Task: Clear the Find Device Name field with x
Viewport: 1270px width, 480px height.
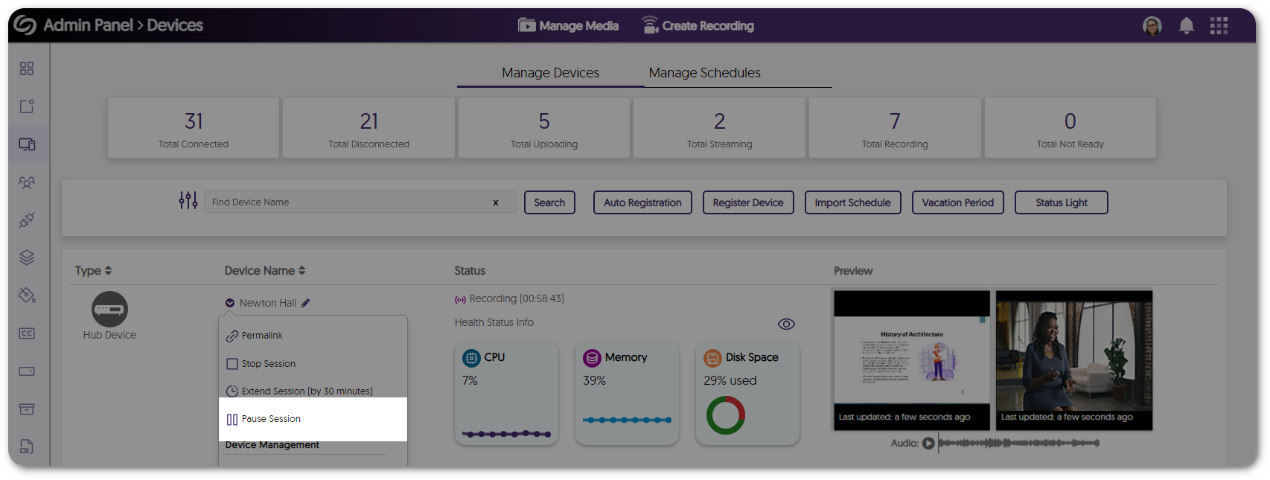Action: [x=496, y=202]
